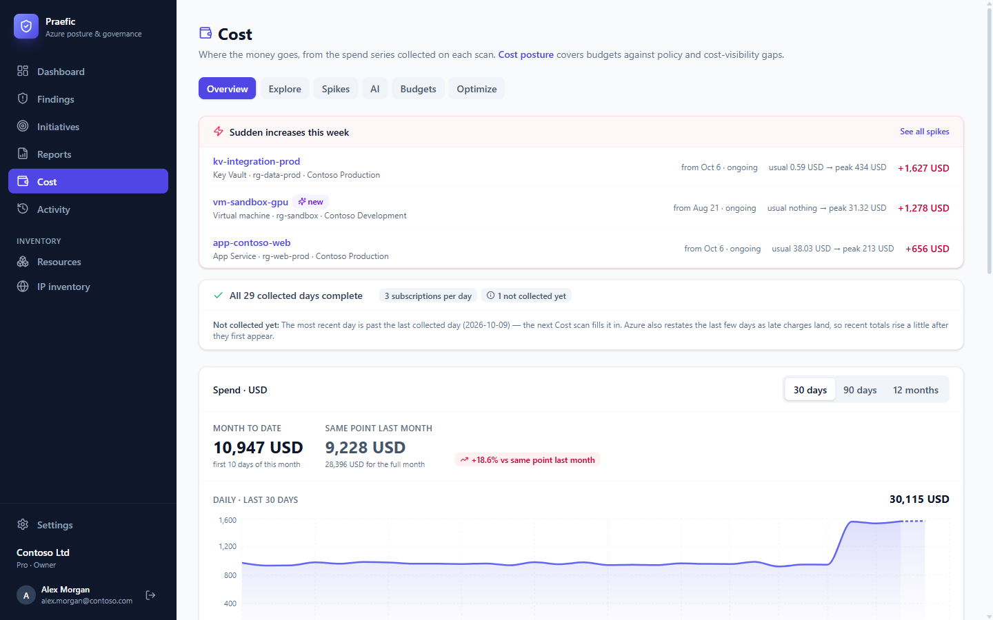Go to the Budgets tab
This screenshot has height=620, width=993.
click(418, 89)
